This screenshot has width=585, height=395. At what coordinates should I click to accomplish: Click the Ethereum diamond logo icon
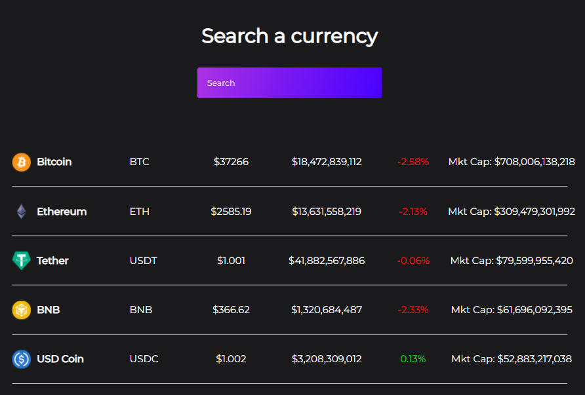click(x=22, y=212)
